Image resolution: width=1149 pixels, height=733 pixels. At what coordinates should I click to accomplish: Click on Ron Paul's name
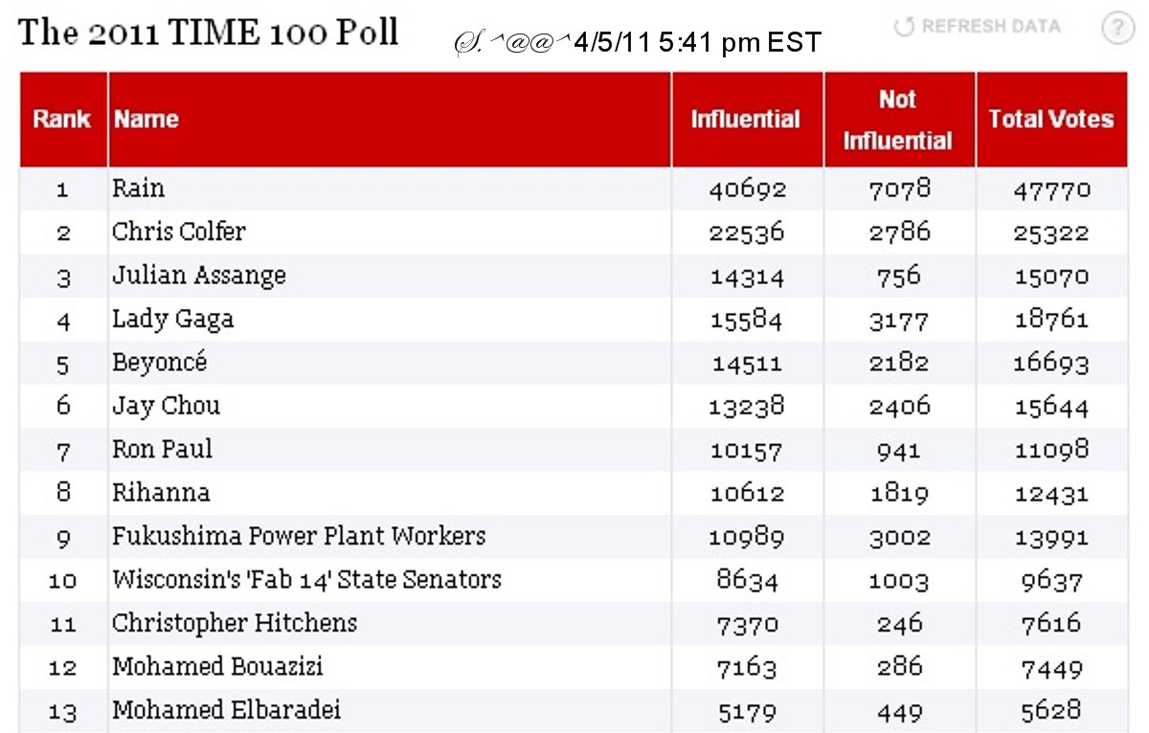163,449
